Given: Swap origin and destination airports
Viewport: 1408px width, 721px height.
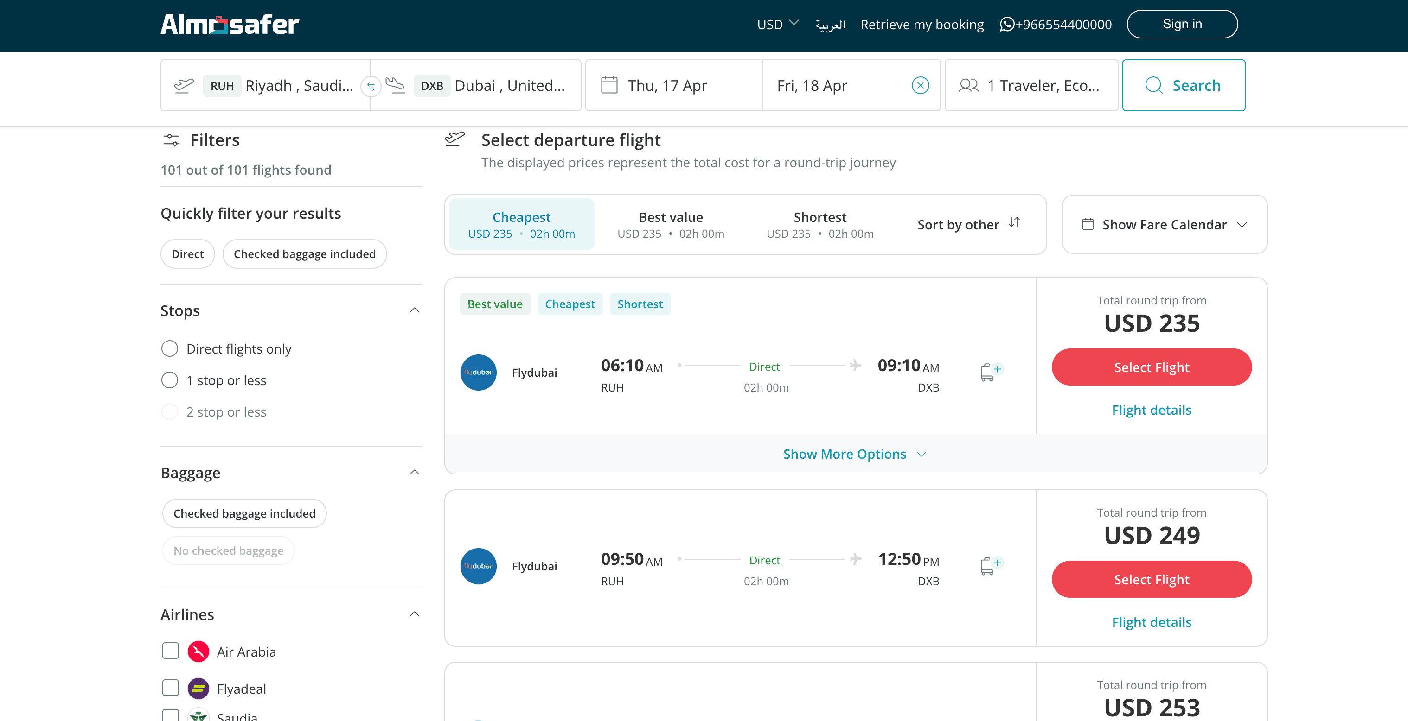Looking at the screenshot, I should [x=371, y=86].
